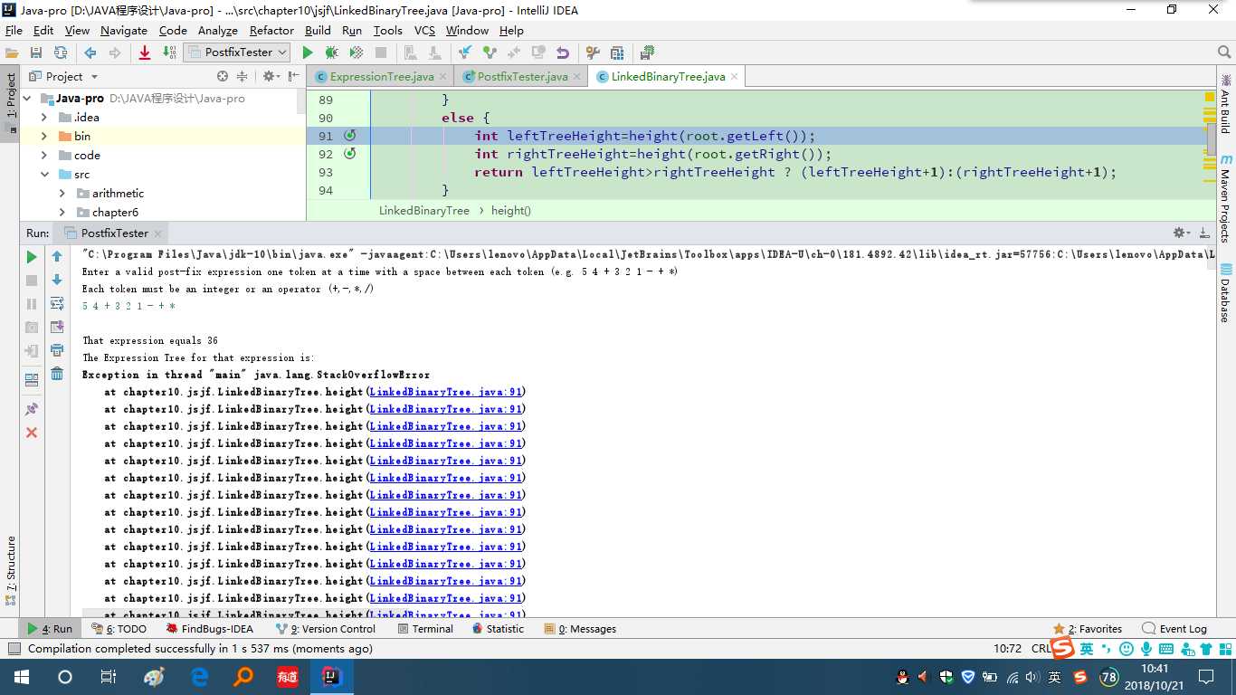Click the editor vertical scrollbar thumb
Viewport: 1236px width, 695px height.
tap(1212, 140)
